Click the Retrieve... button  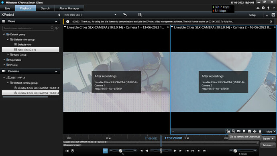pos(268,145)
